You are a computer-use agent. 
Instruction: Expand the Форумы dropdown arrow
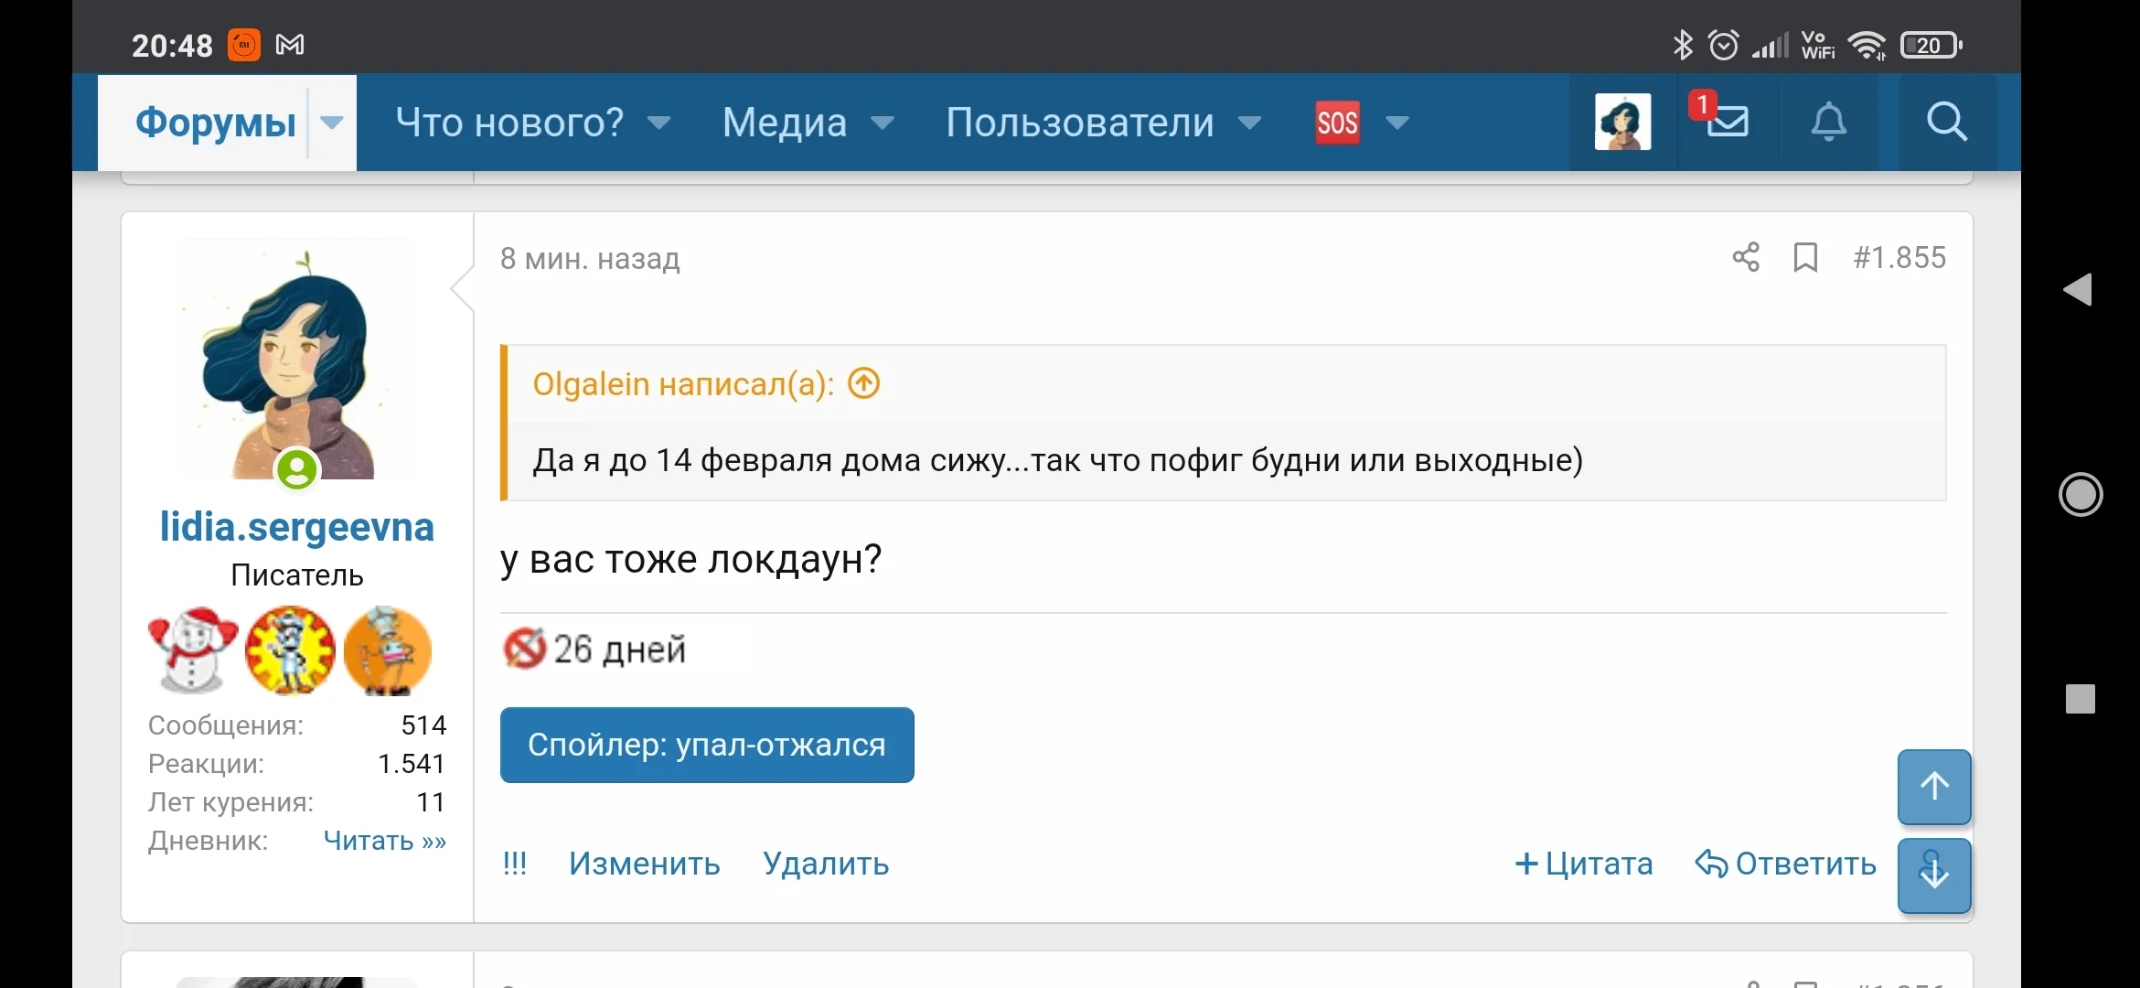[332, 123]
